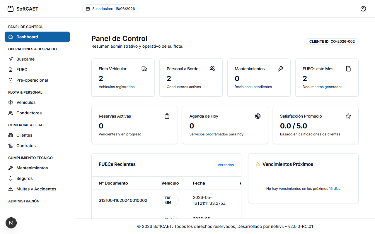
Task: Click the wrench icon on Mantenimientos card
Action: [x=280, y=69]
